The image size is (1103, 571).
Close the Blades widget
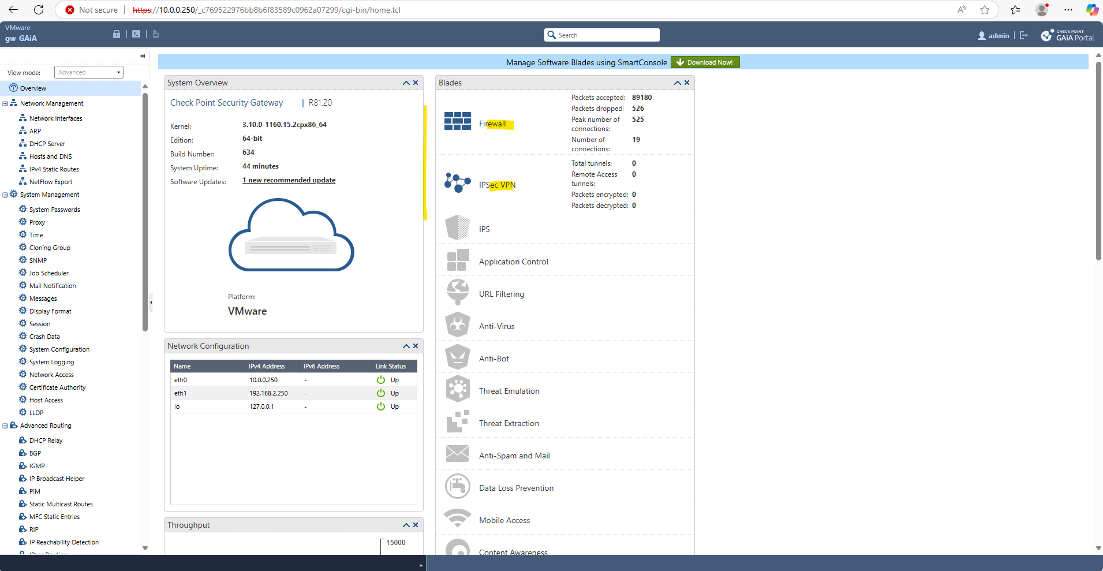(687, 83)
